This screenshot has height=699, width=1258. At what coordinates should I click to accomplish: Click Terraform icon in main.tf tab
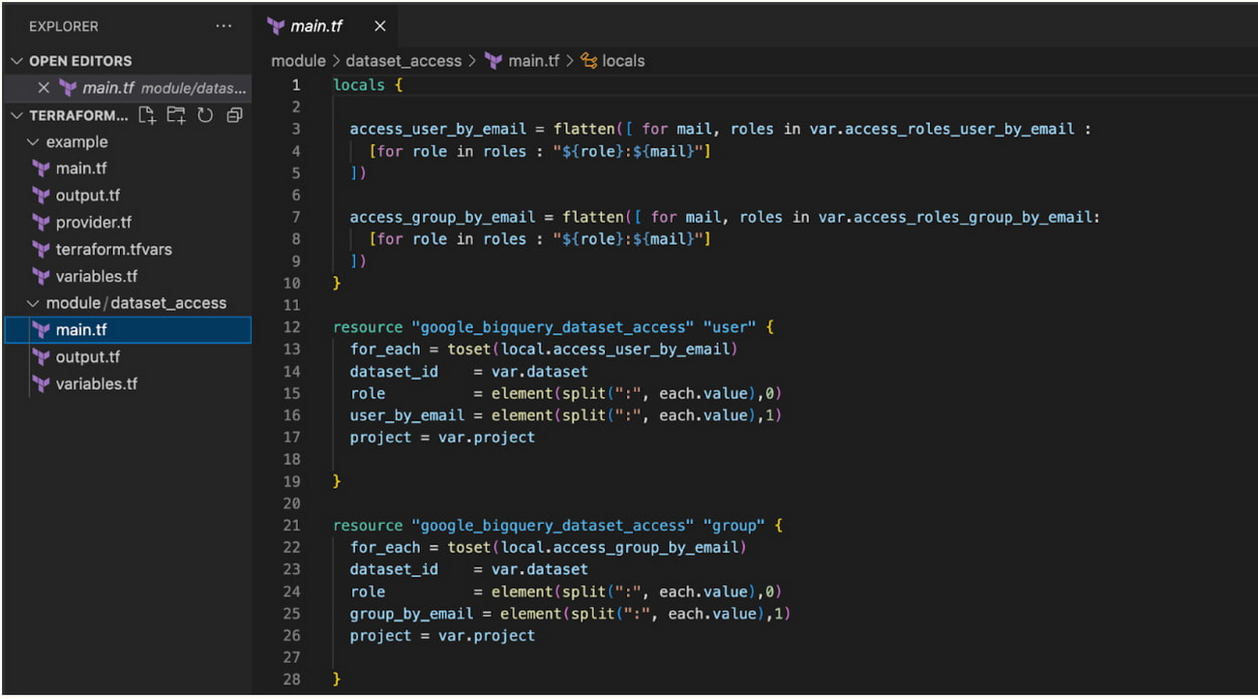pyautogui.click(x=276, y=26)
